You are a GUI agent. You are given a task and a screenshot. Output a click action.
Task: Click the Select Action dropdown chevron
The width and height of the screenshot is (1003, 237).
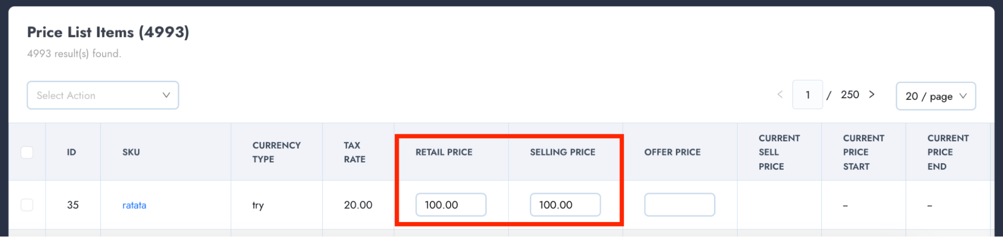[166, 95]
